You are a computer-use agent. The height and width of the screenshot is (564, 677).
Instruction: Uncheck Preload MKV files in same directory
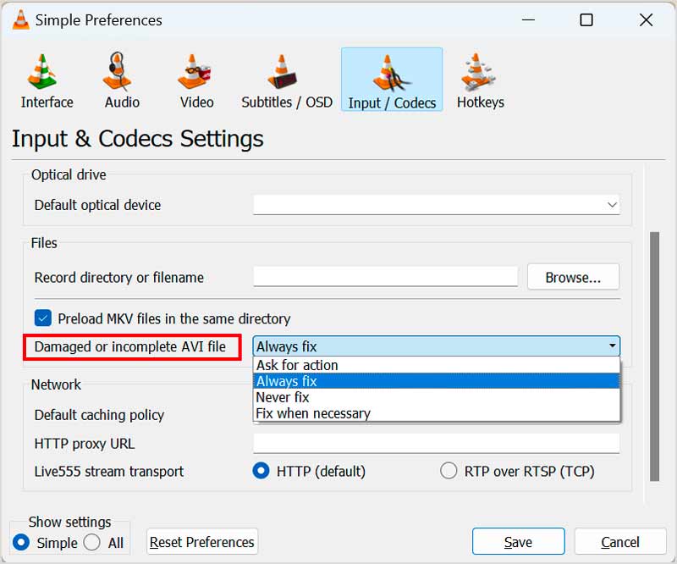[x=43, y=318]
